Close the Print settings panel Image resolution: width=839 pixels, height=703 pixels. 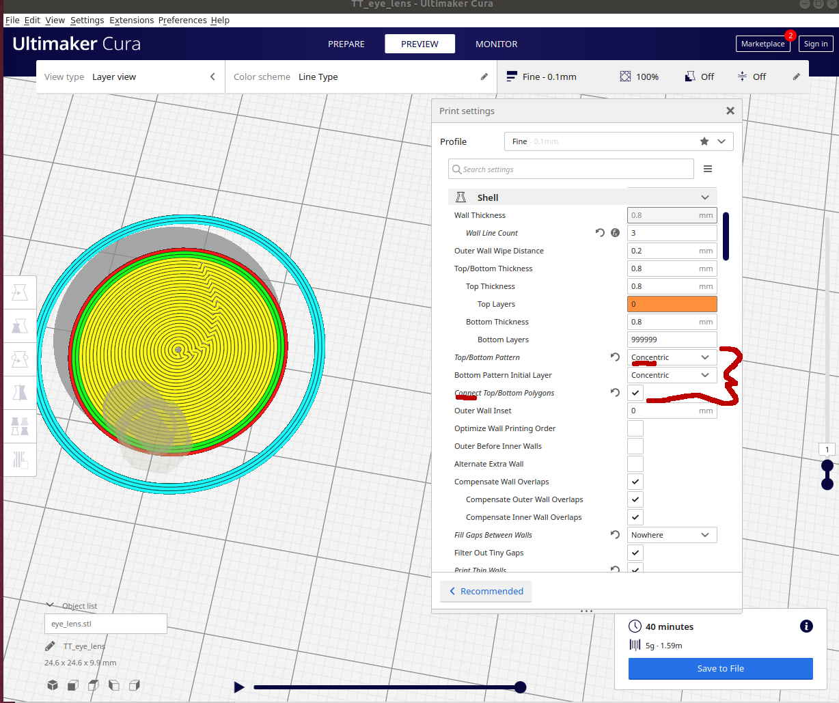point(730,111)
